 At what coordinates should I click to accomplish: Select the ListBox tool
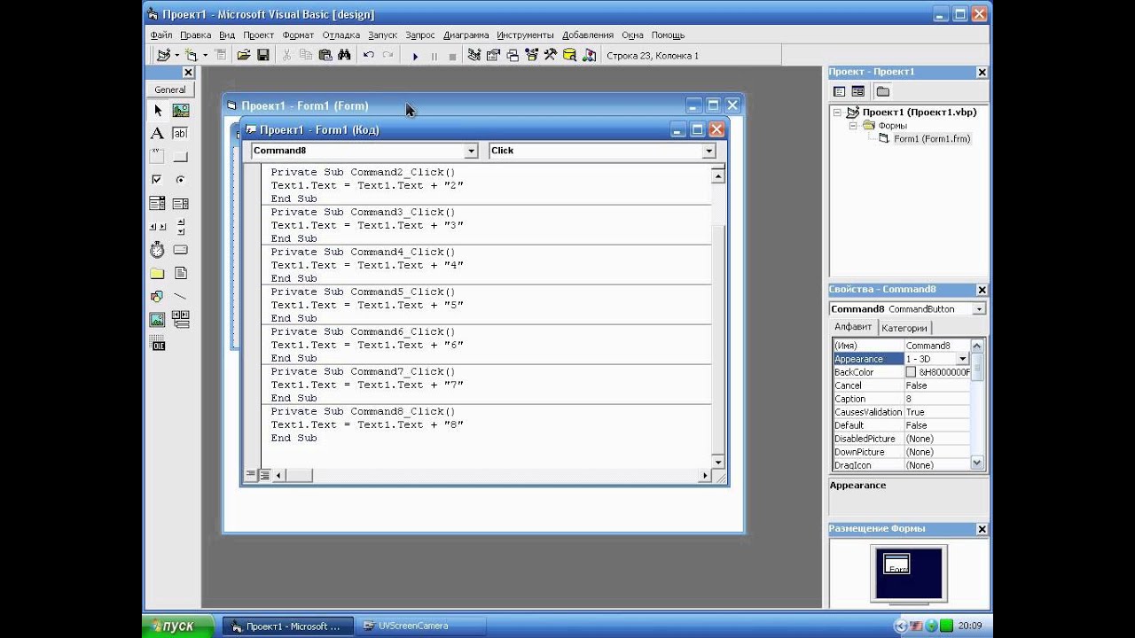tap(181, 204)
